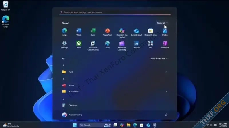Open Outlook (new) pinned app
Image resolution: width=229 pixels, height=128 pixels.
(136, 32)
